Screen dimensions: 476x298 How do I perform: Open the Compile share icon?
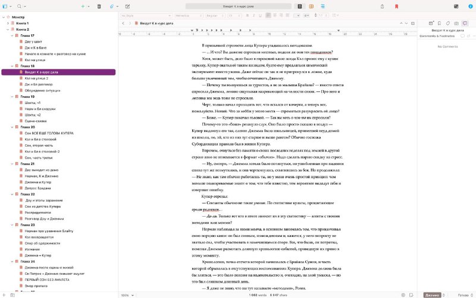pos(382,7)
